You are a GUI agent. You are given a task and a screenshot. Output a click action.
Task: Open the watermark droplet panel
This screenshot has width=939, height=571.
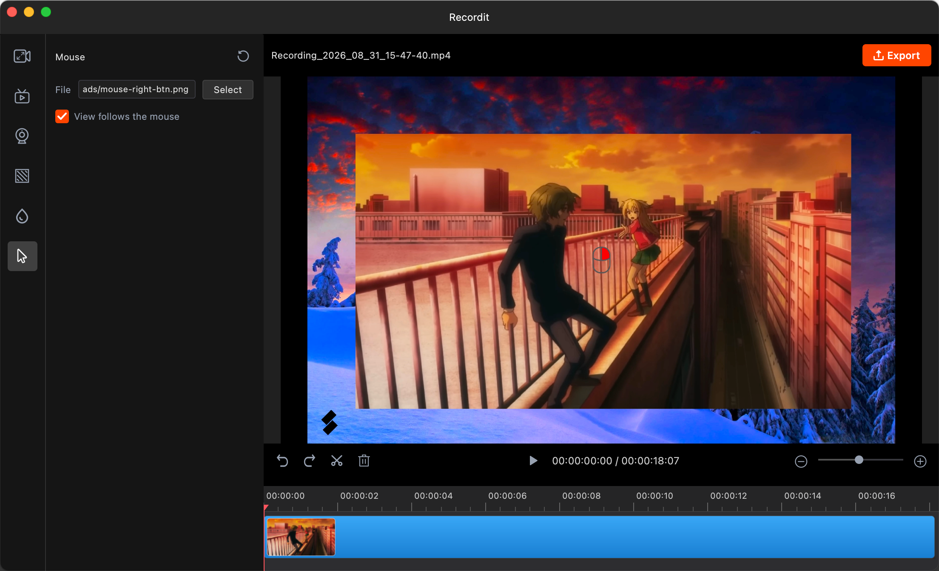[x=22, y=216]
